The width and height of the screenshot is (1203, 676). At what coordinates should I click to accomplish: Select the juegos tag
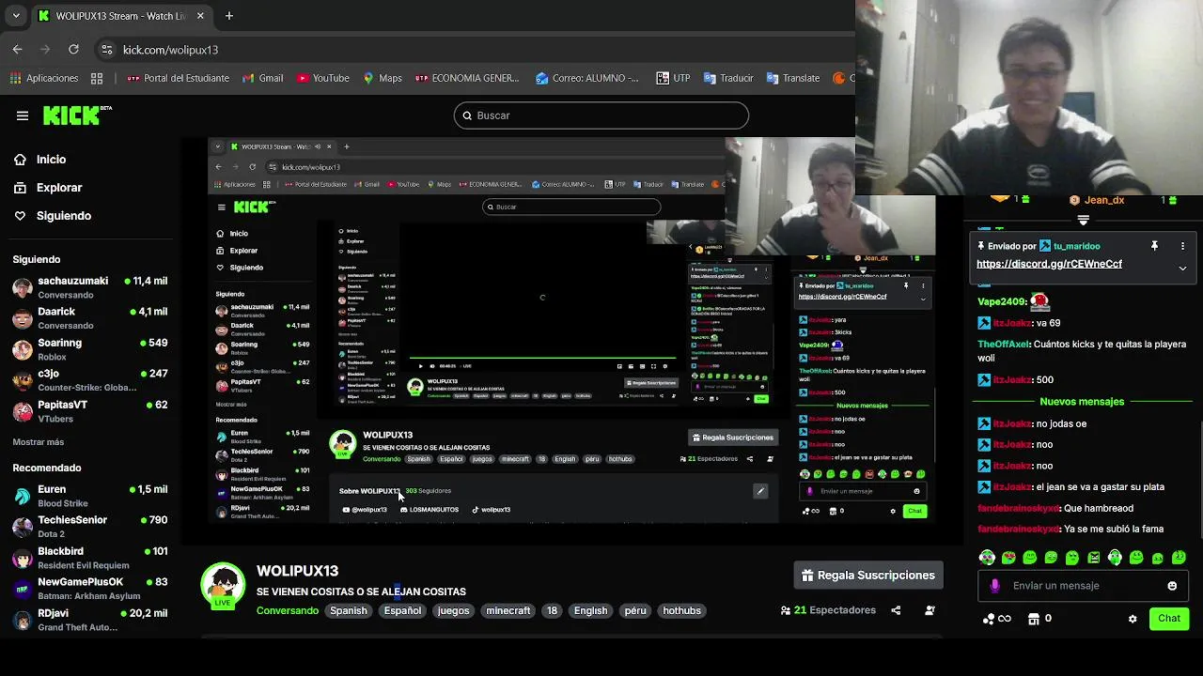point(453,610)
